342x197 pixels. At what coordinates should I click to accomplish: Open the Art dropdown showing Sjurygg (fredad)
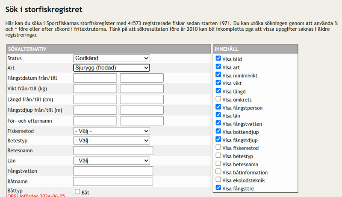click(112, 68)
